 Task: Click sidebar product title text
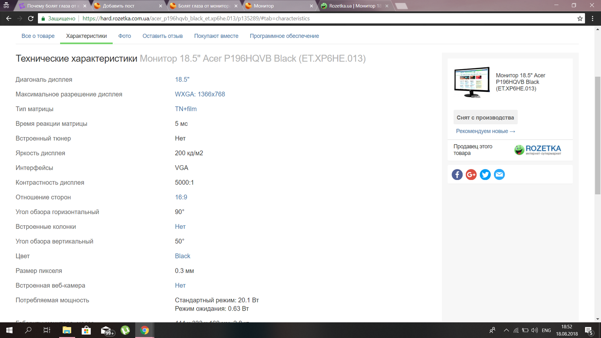(x=521, y=82)
